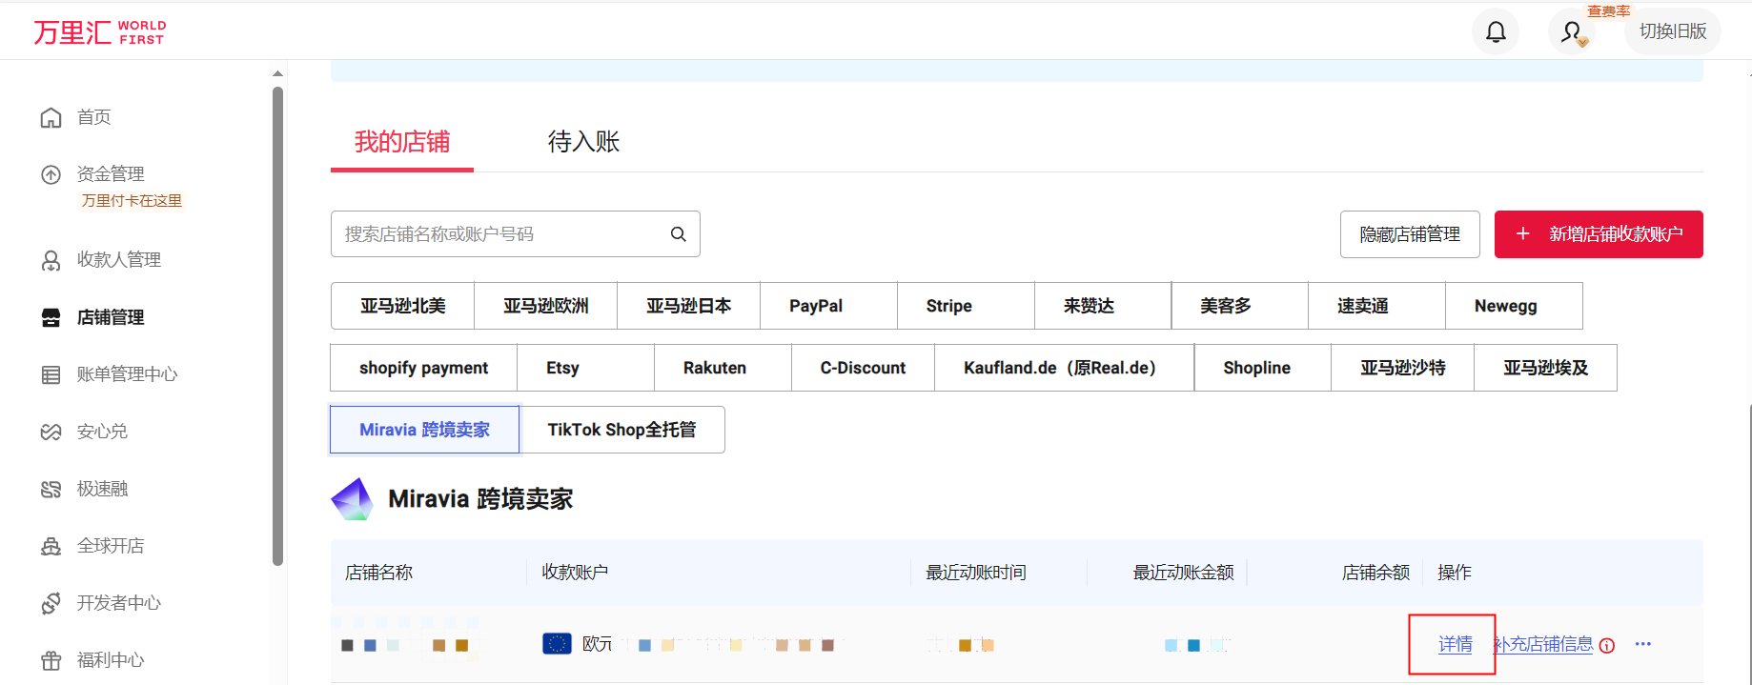This screenshot has width=1752, height=685.
Task: Open 账单管理中心 in sidebar
Action: click(127, 374)
